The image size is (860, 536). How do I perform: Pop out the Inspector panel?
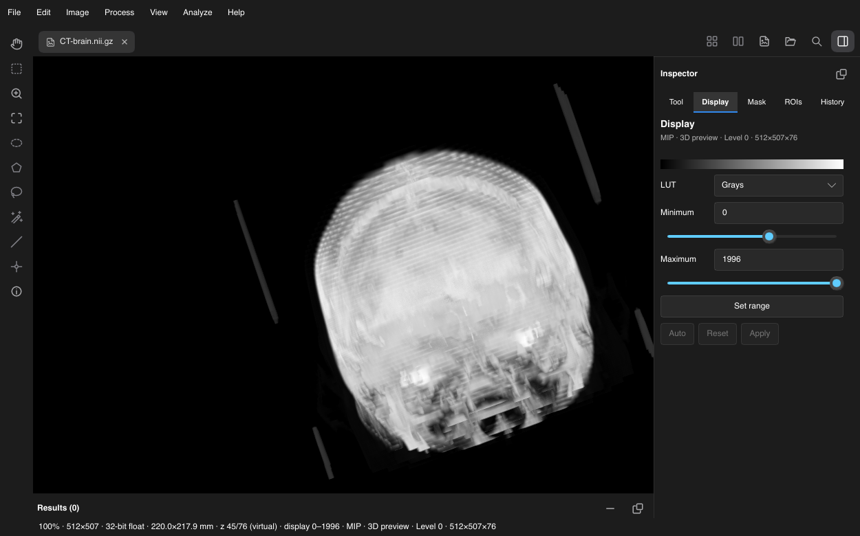tap(841, 74)
